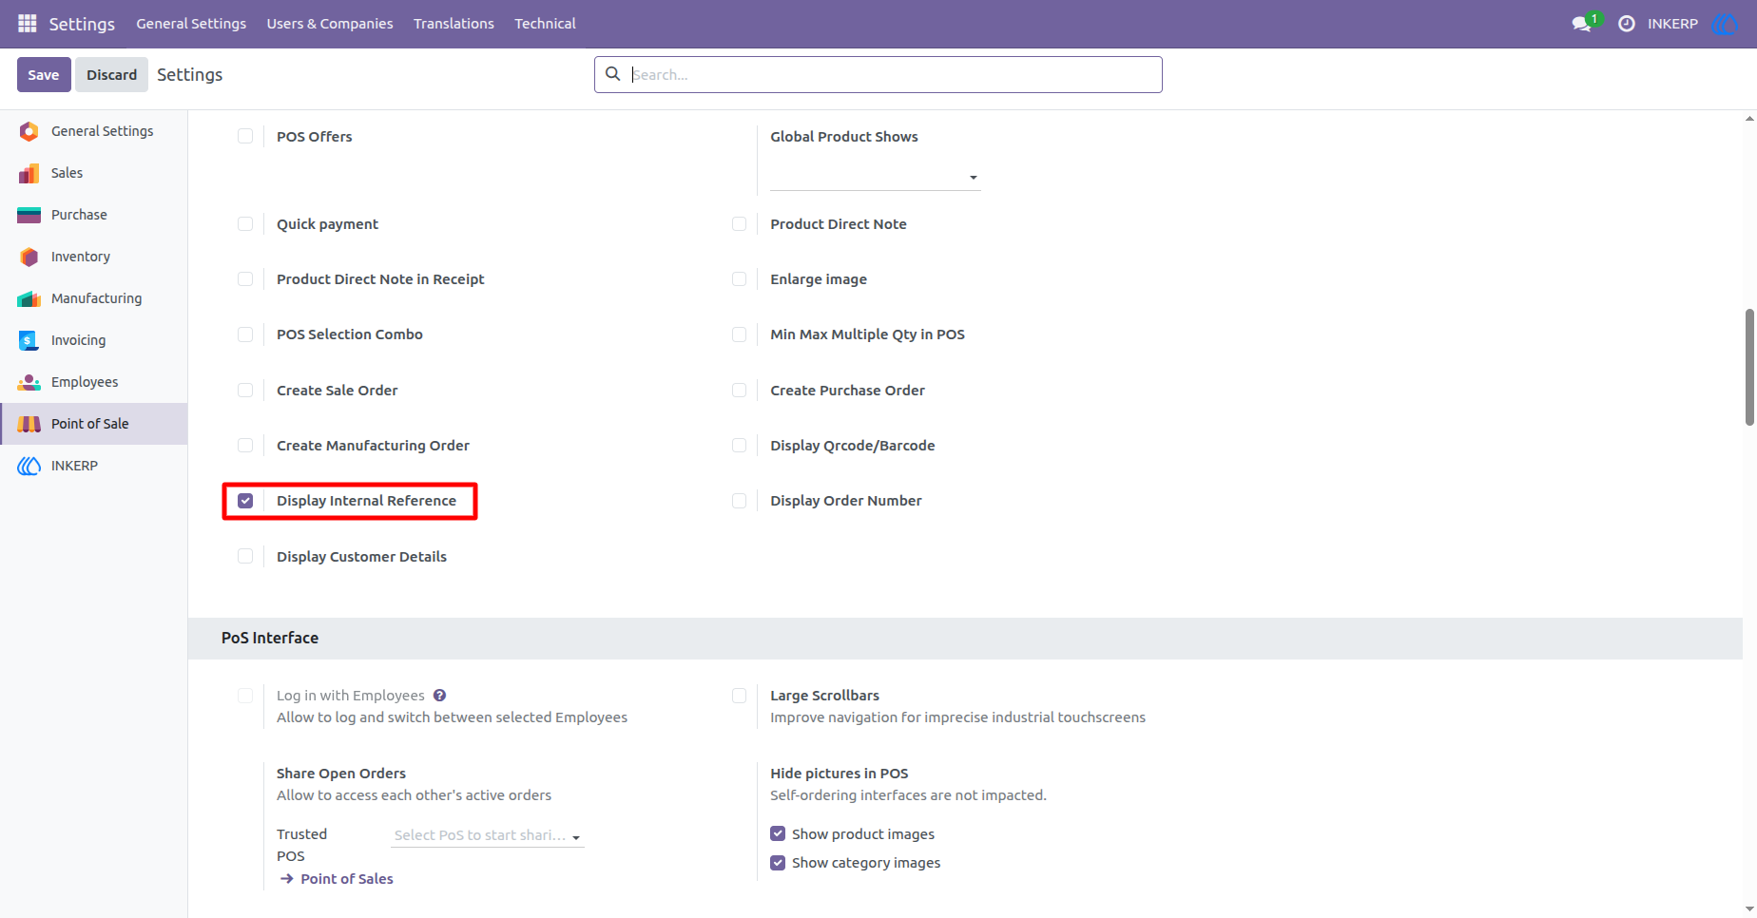Click the search magnifier icon
Viewport: 1757px width, 918px height.
(x=613, y=74)
